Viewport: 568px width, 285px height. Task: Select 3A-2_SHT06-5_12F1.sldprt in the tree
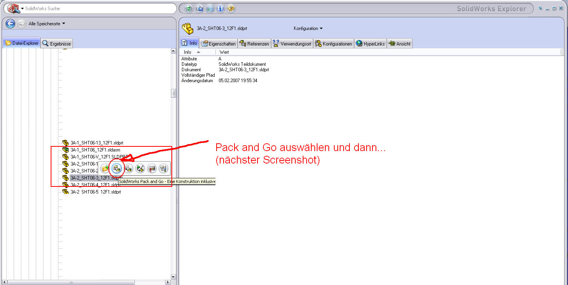(x=96, y=192)
